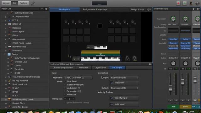
Task: Click the Pad strip Tremolo effect slot
Action: click(x=173, y=43)
